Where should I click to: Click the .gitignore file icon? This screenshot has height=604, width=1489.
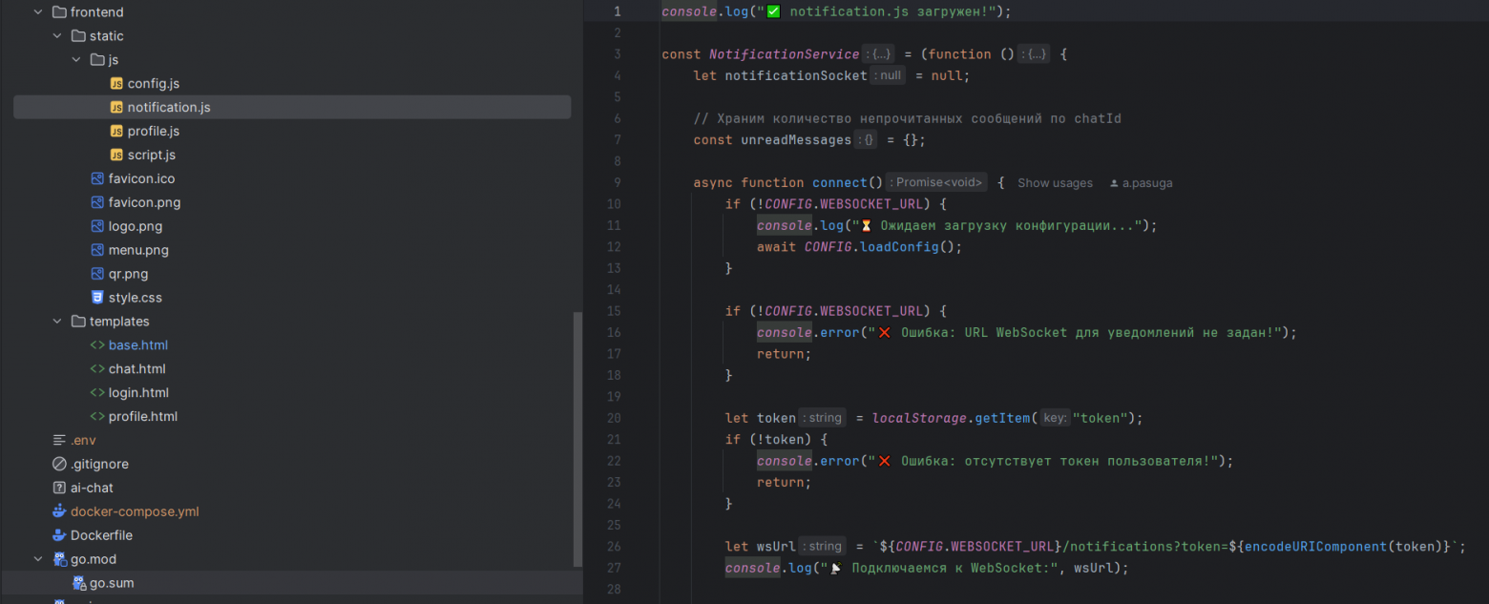tap(59, 464)
